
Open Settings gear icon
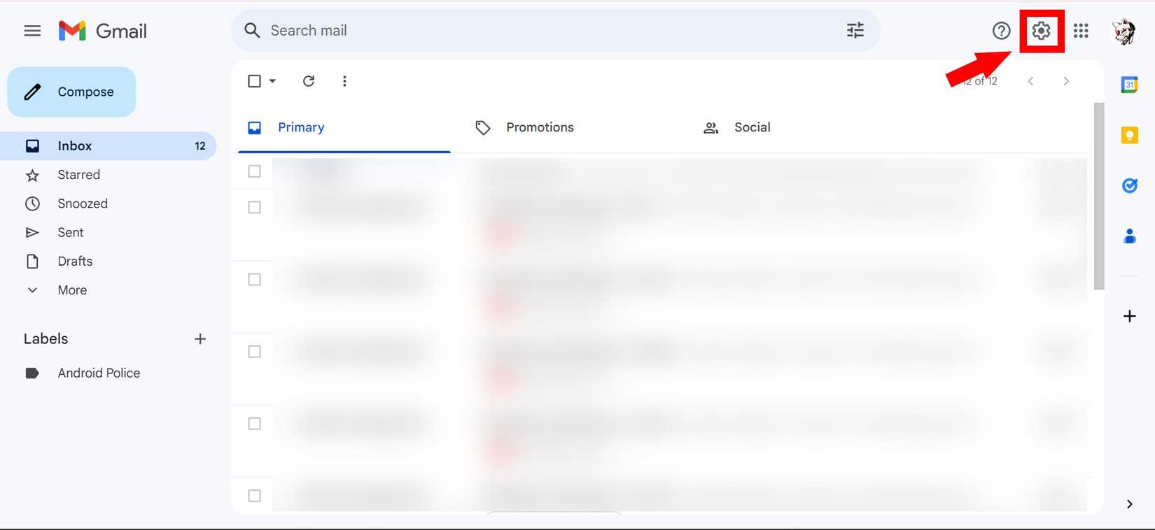(1041, 31)
